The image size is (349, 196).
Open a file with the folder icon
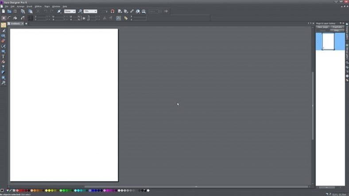click(9, 11)
